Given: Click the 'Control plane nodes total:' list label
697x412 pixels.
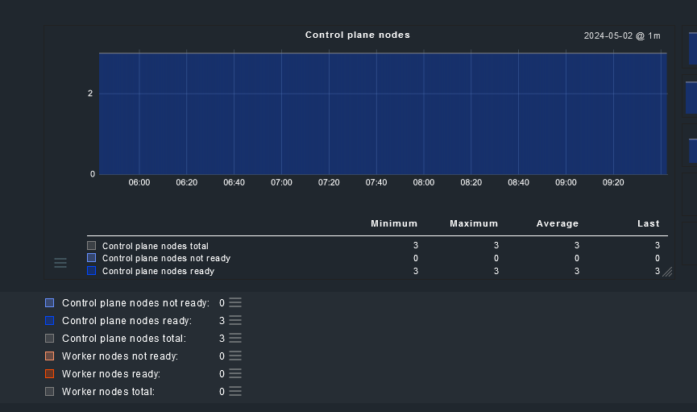Looking at the screenshot, I should (x=124, y=339).
